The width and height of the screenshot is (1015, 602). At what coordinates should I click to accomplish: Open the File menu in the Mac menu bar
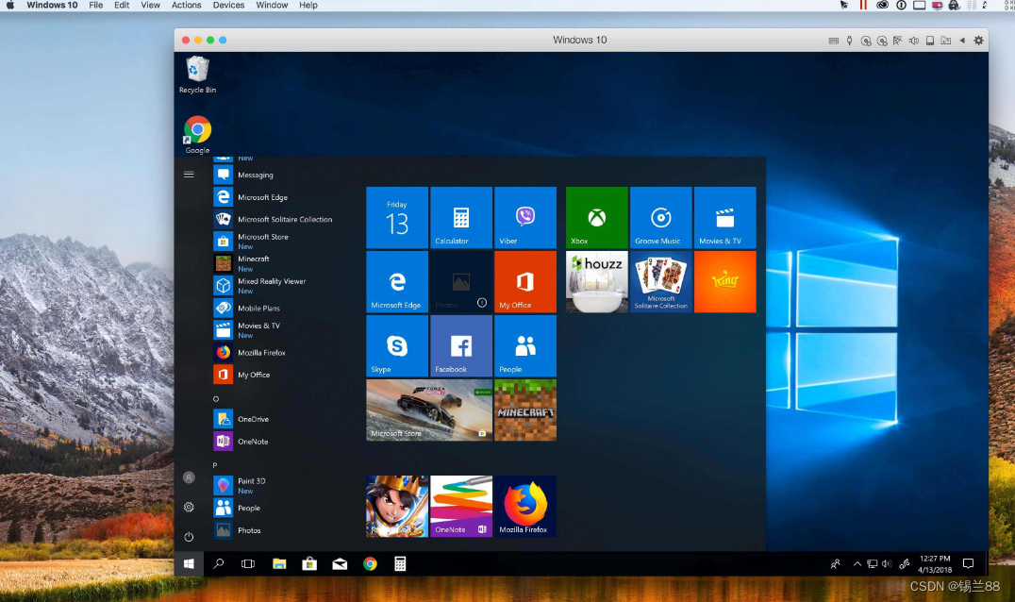click(x=96, y=5)
